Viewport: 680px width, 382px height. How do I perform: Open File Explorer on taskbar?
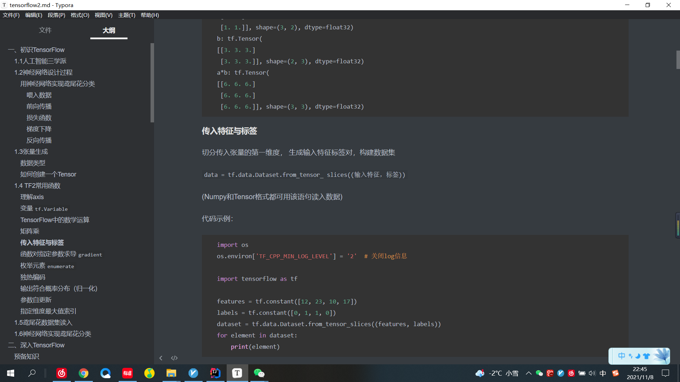pos(171,373)
